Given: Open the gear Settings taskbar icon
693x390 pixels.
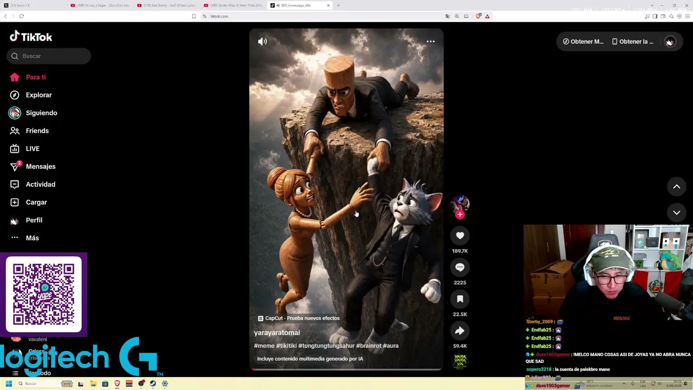Looking at the screenshot, I should [x=165, y=384].
